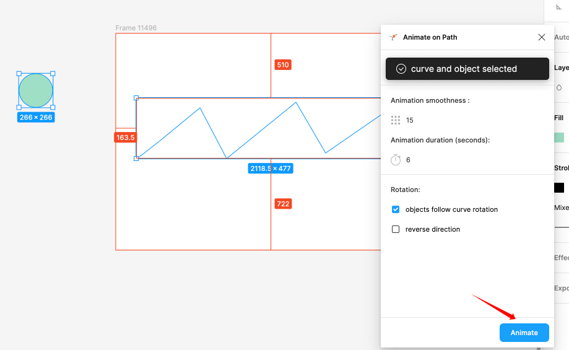Click the layer opacity droplet icon
Viewport: 569px width, 350px height.
click(559, 87)
